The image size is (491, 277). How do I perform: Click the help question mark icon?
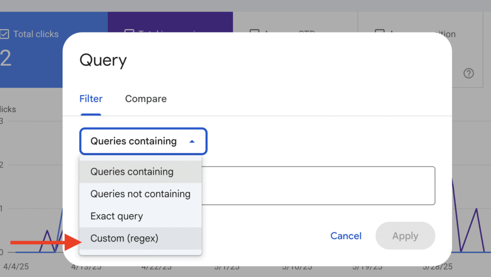click(x=468, y=73)
